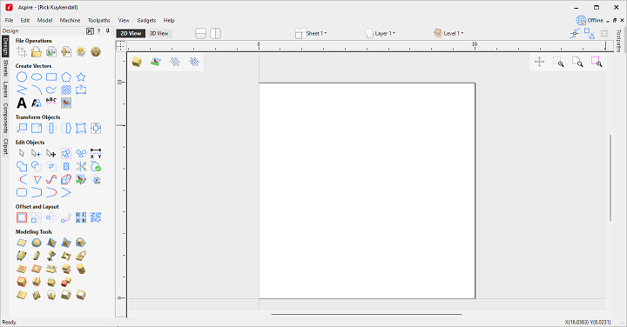This screenshot has width=627, height=327.
Task: Select the bold A Draw Text tool
Action: click(22, 103)
